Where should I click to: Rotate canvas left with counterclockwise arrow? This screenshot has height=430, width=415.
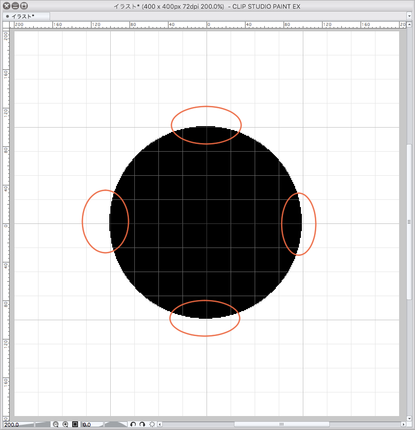coord(133,424)
